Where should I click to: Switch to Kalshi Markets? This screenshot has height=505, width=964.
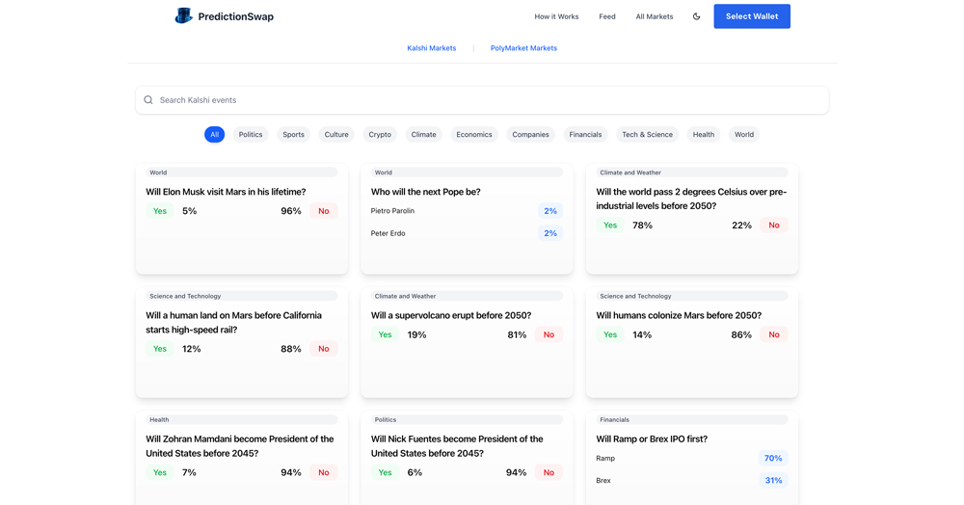[x=432, y=48]
